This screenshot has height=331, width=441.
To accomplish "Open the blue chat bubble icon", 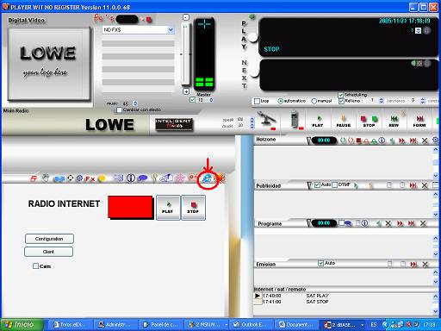I will (143, 178).
